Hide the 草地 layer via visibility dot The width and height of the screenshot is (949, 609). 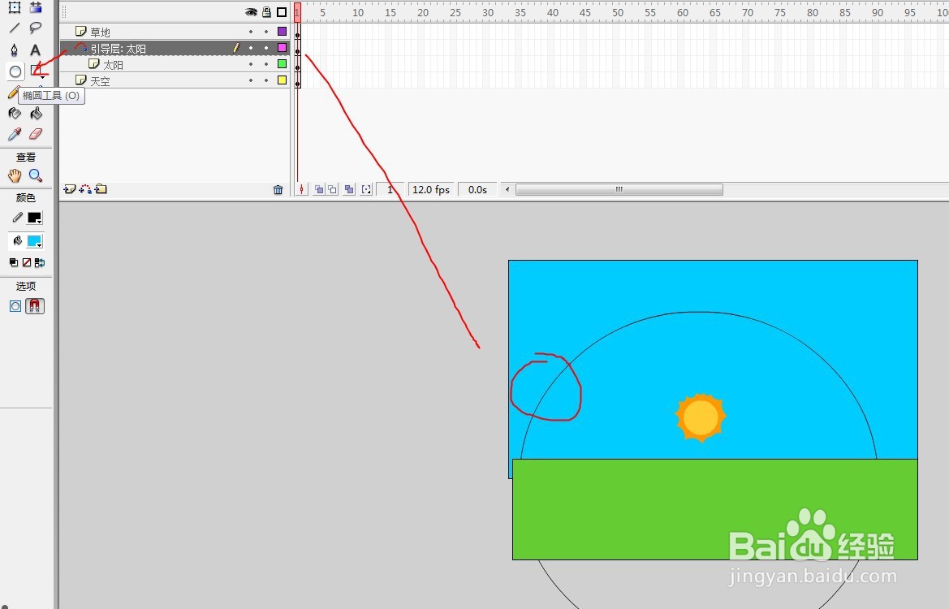click(251, 32)
